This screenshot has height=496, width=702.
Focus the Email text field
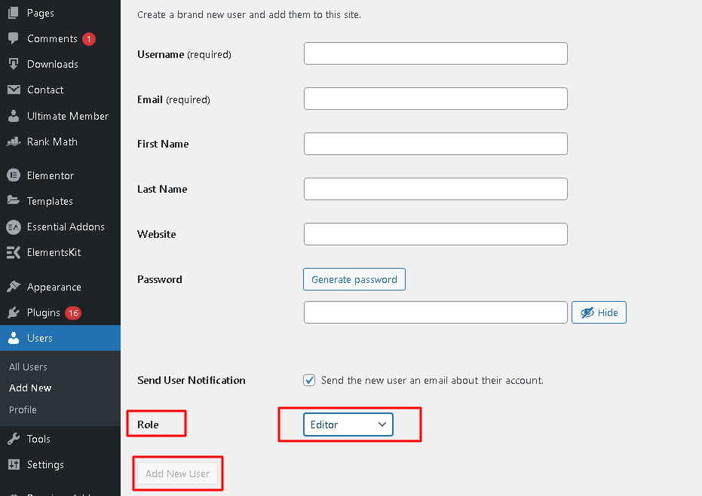[435, 99]
